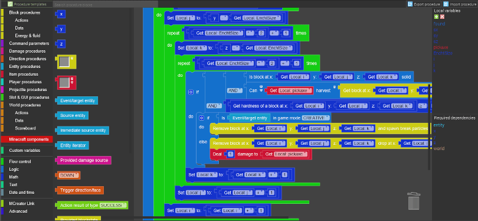Grab the Provided damage source block
This screenshot has height=221, width=478.
click(x=83, y=160)
